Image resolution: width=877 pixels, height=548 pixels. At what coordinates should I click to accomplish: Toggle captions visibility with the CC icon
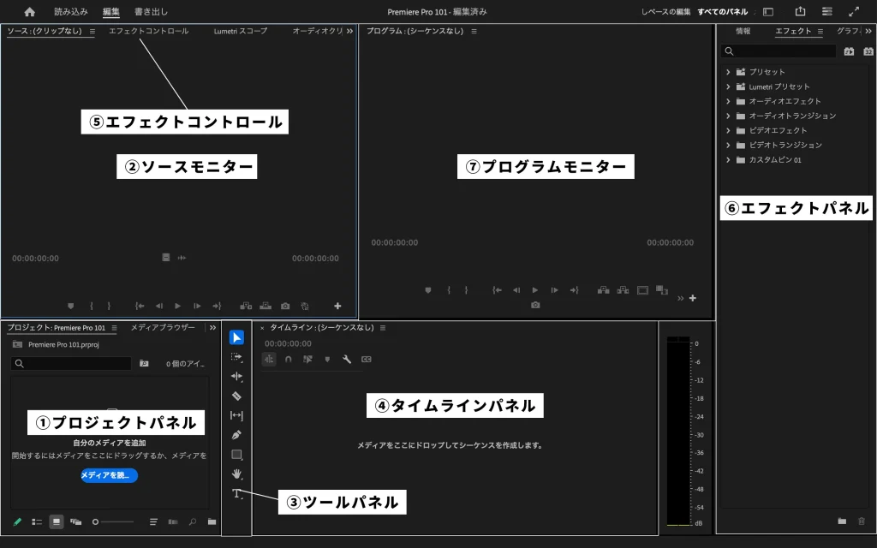367,360
